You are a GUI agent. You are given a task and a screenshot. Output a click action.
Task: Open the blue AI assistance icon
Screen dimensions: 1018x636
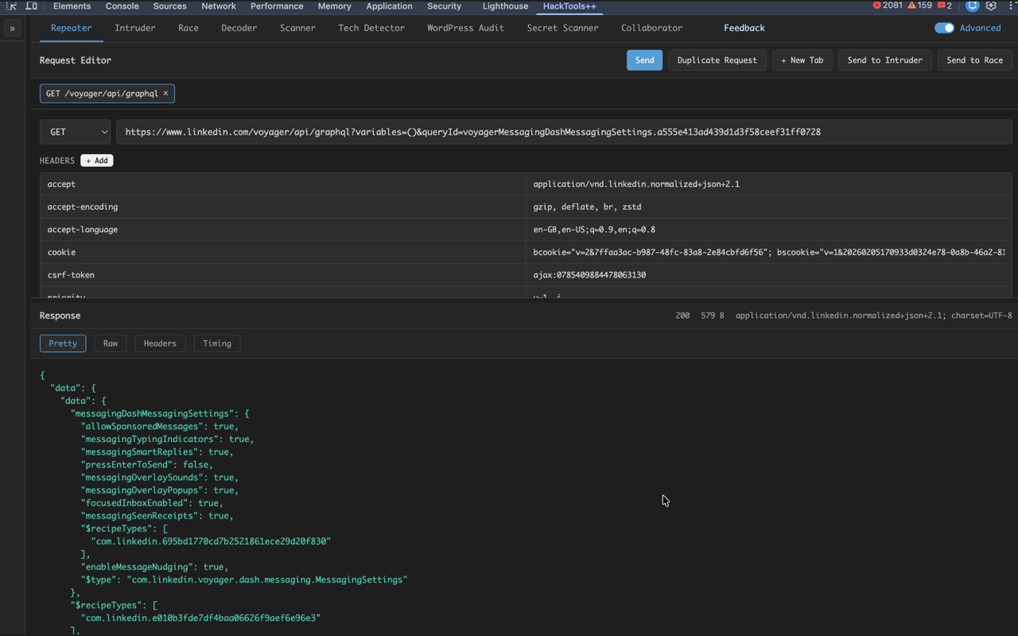972,6
